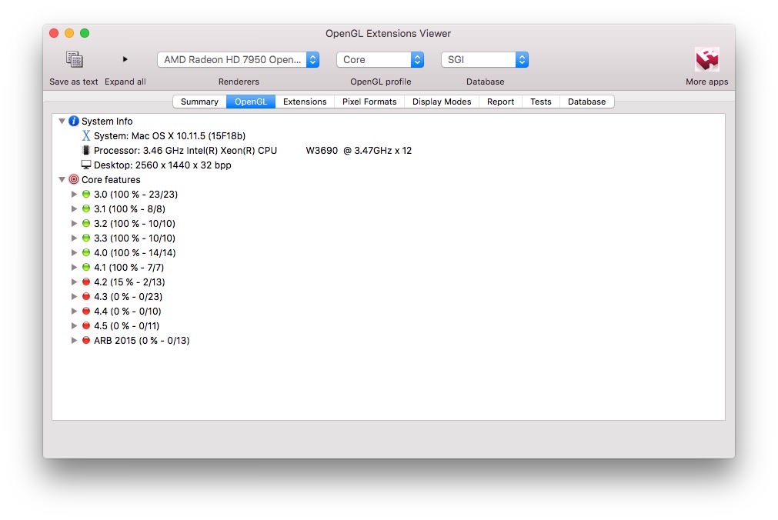Click the Desktop monitor icon

[x=86, y=165]
